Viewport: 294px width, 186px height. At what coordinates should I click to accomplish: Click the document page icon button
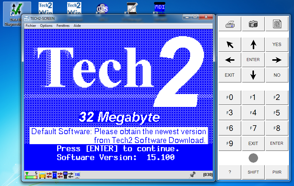277,24
